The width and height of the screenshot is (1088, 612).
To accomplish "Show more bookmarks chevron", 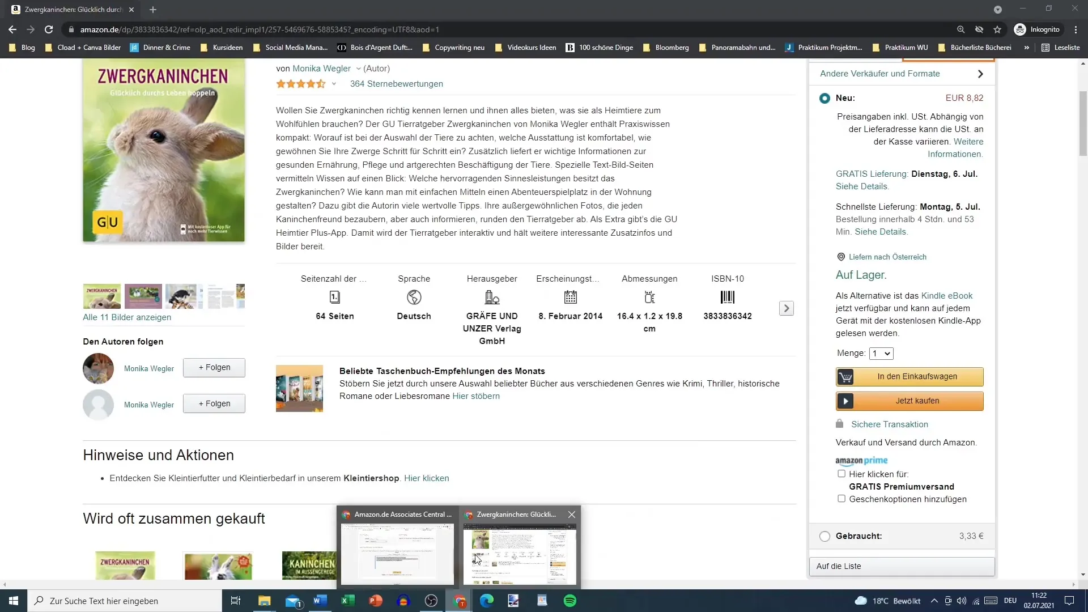I will point(1027,48).
